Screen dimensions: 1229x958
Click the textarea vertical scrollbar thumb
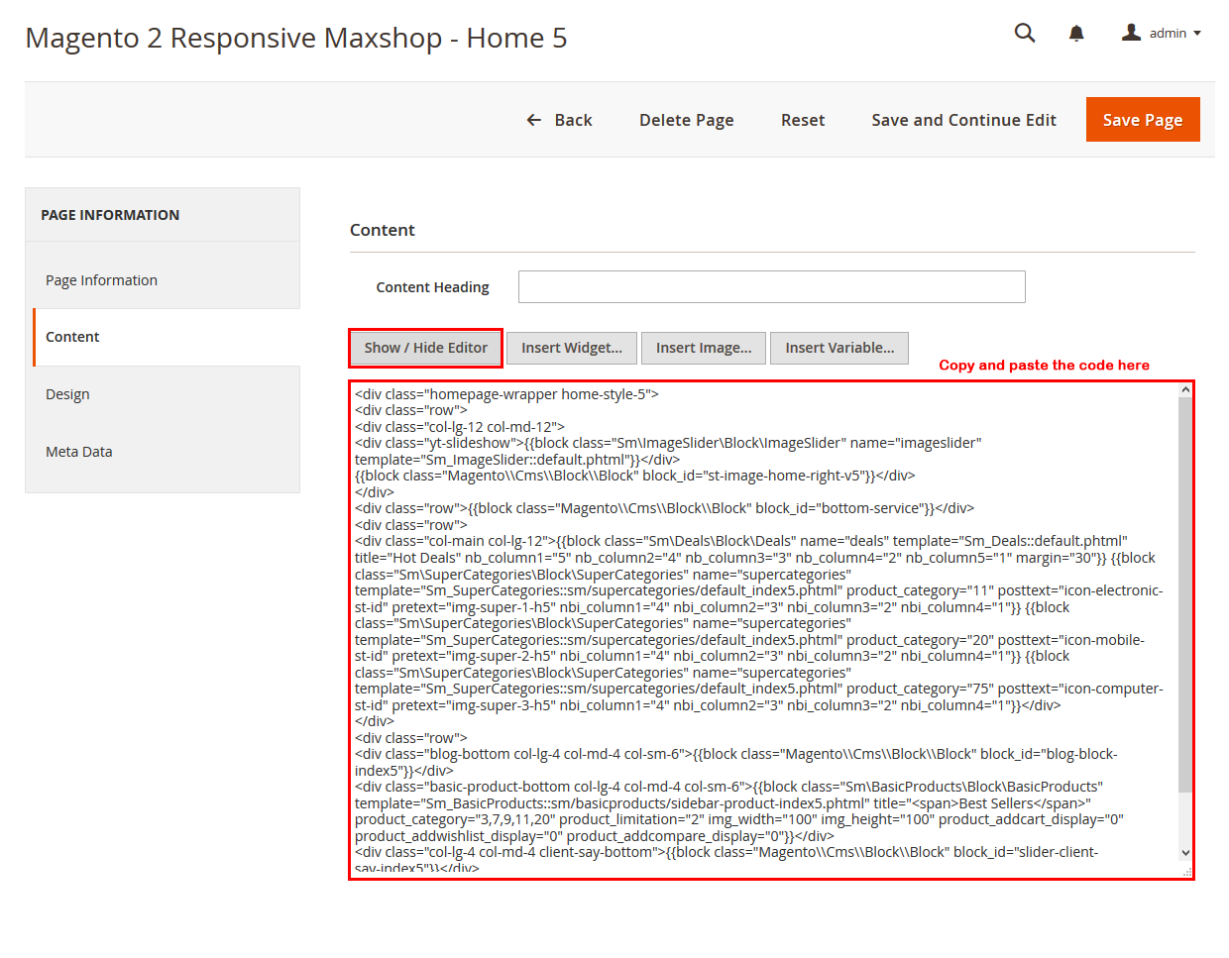1185,594
